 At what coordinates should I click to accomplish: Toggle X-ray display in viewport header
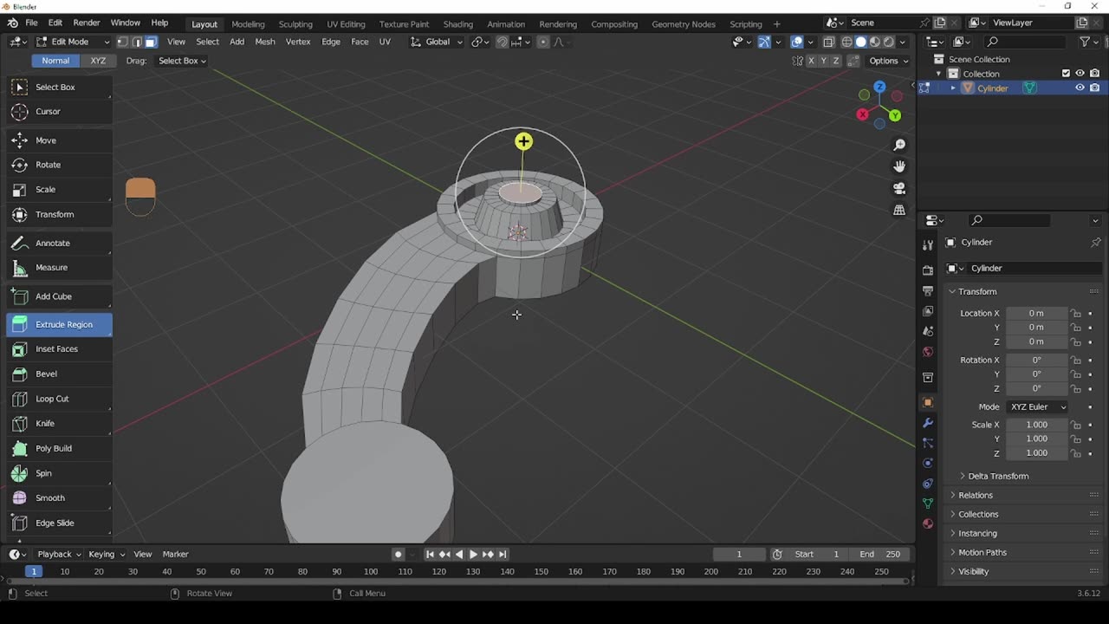point(828,42)
